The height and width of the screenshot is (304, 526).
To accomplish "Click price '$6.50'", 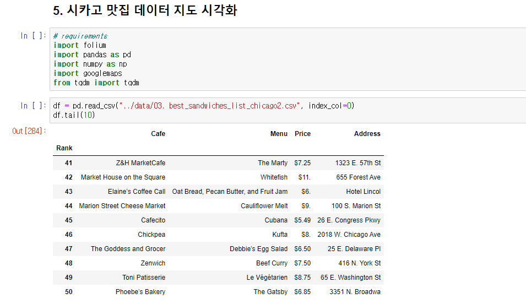I will [x=302, y=248].
